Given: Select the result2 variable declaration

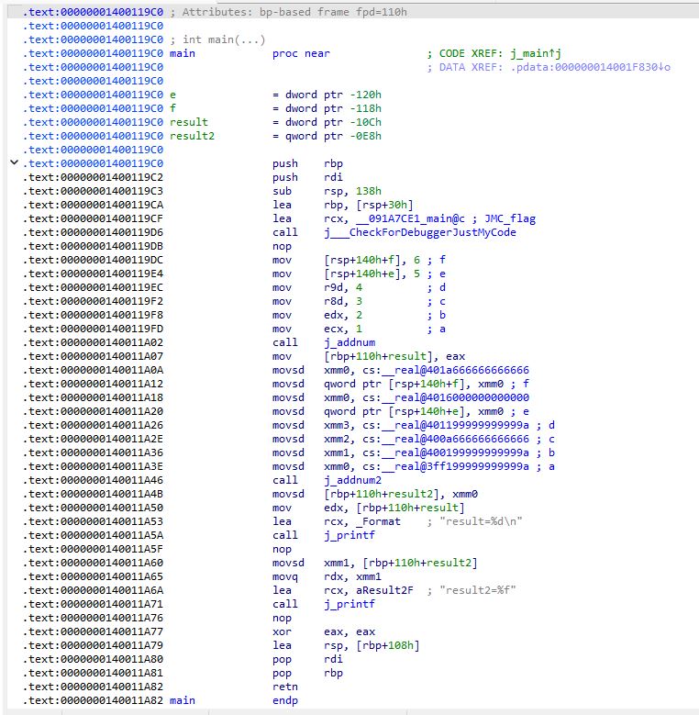Looking at the screenshot, I should (192, 137).
